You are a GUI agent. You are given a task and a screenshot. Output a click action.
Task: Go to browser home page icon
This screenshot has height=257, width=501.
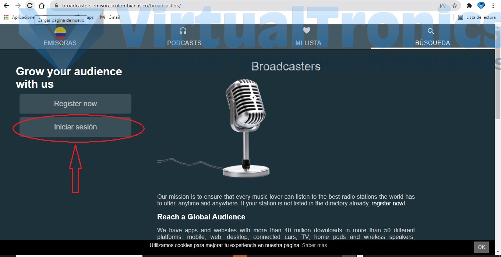(x=42, y=6)
